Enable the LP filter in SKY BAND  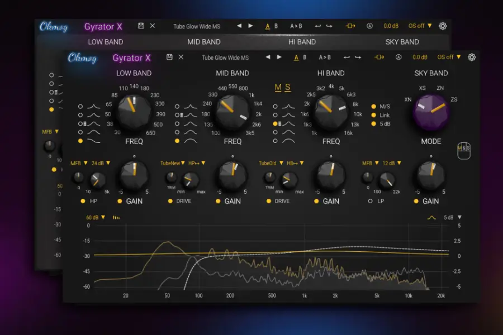(370, 201)
